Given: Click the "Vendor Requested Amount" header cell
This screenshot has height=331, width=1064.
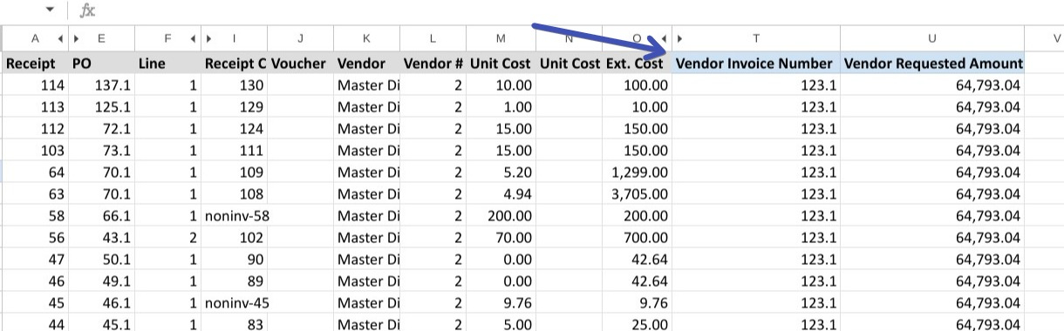Looking at the screenshot, I should coord(931,64).
